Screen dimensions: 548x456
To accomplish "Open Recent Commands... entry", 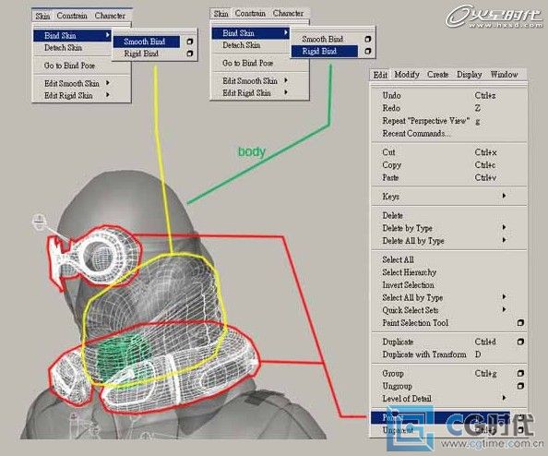I will (416, 133).
